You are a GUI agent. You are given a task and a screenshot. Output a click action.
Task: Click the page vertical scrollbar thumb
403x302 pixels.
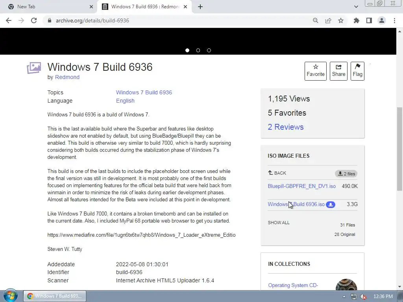click(x=400, y=149)
